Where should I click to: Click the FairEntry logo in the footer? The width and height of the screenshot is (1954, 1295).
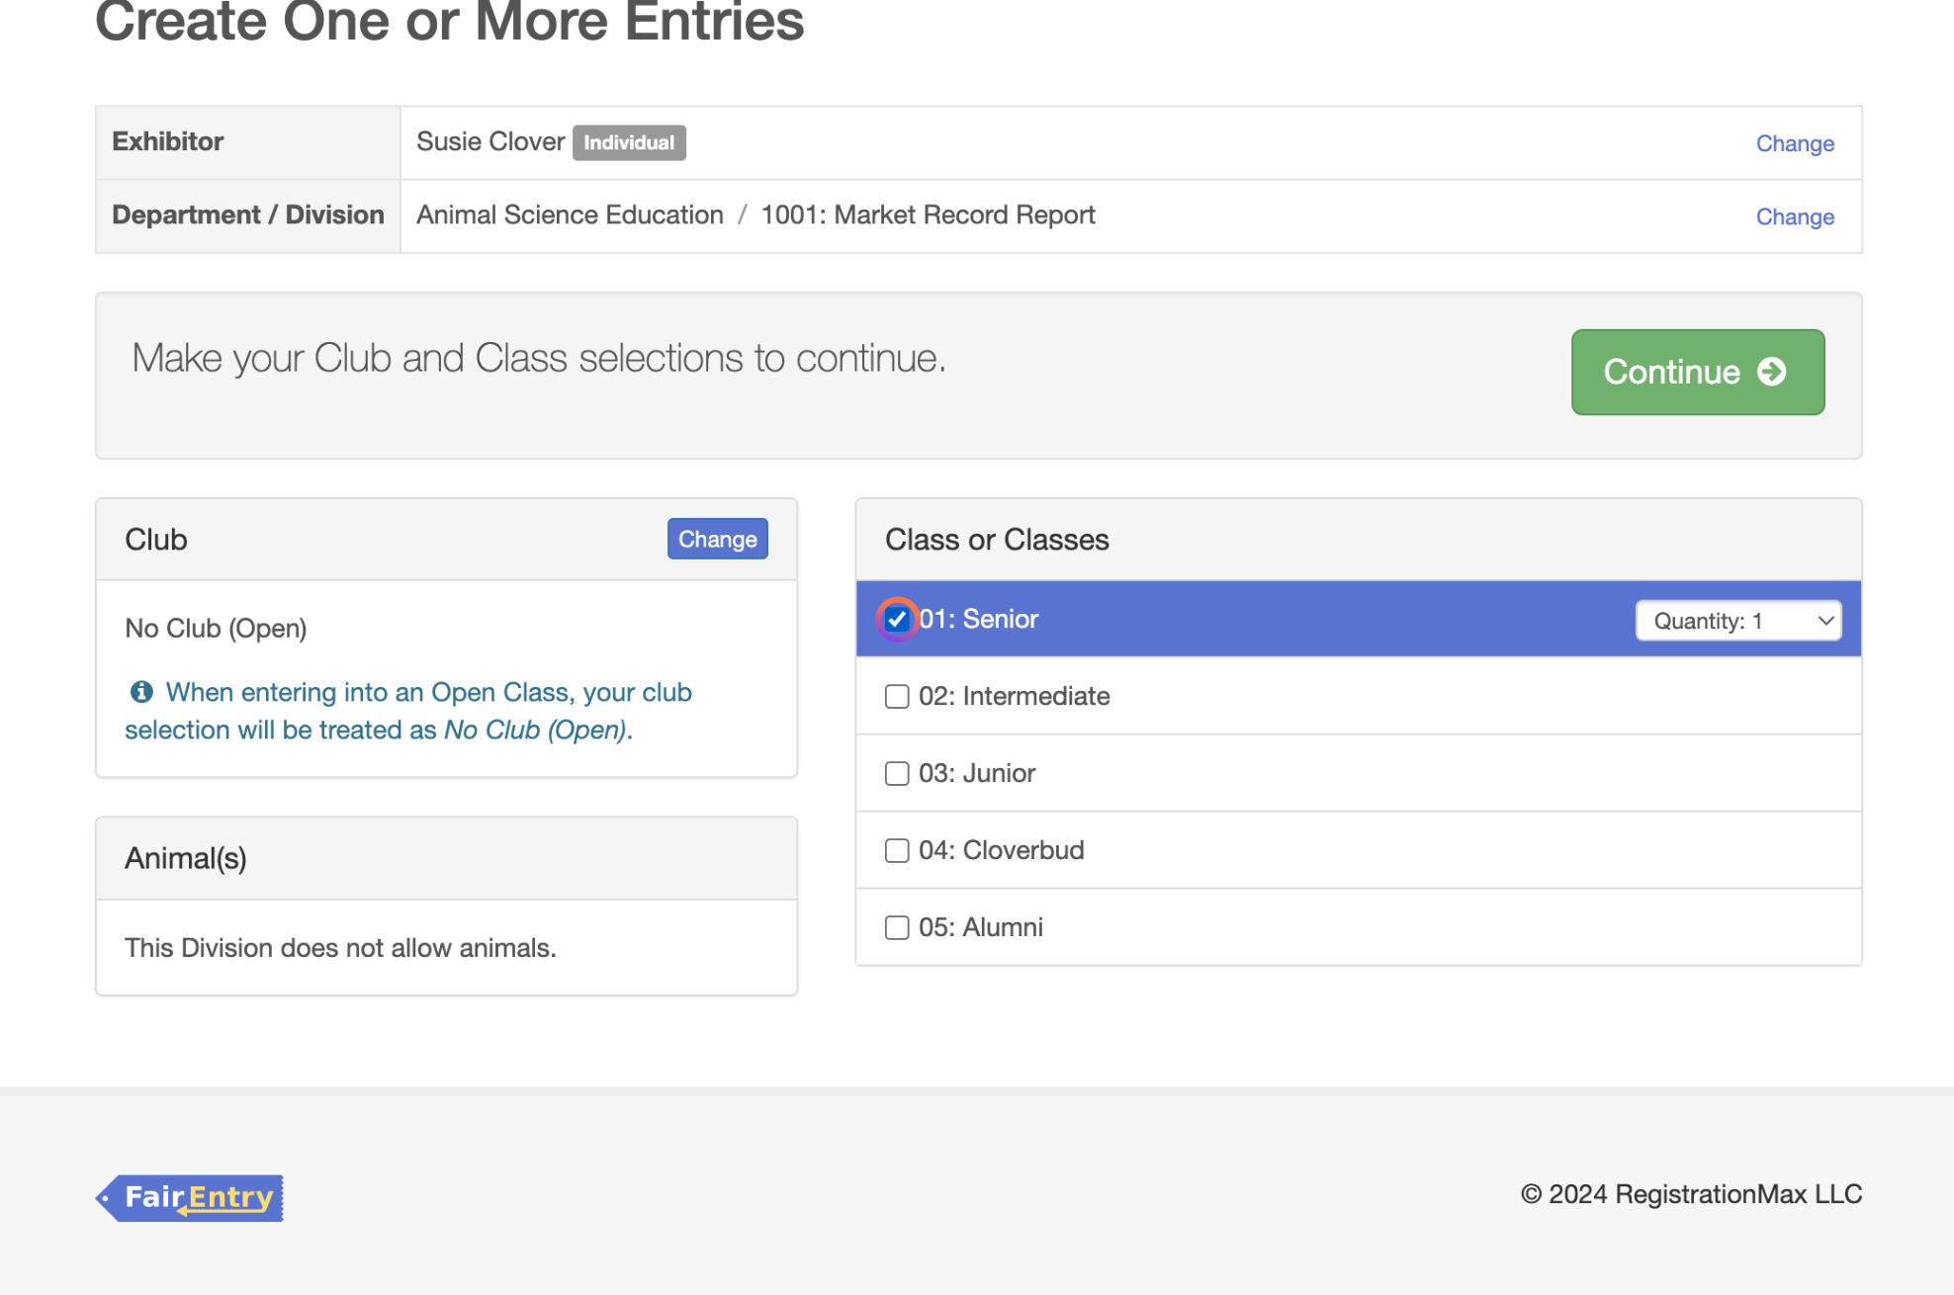(x=190, y=1197)
